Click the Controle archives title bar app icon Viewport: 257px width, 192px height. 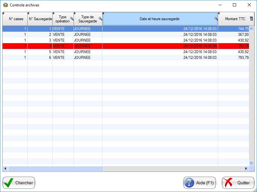(x=5, y=5)
